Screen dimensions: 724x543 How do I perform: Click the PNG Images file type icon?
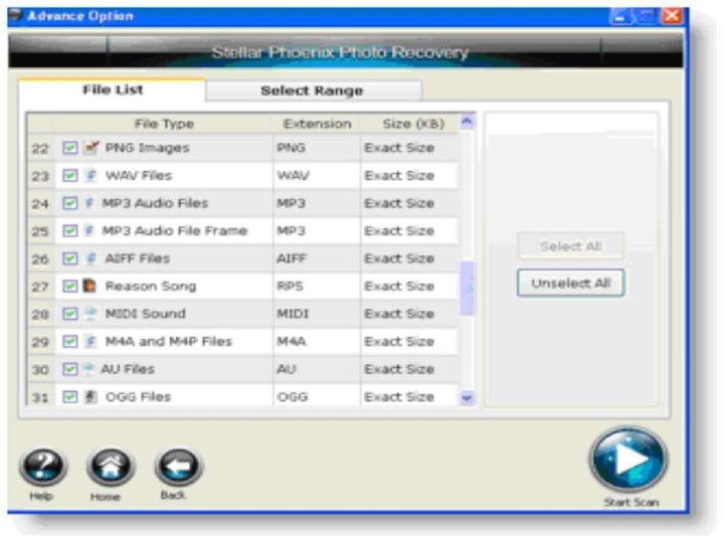91,148
